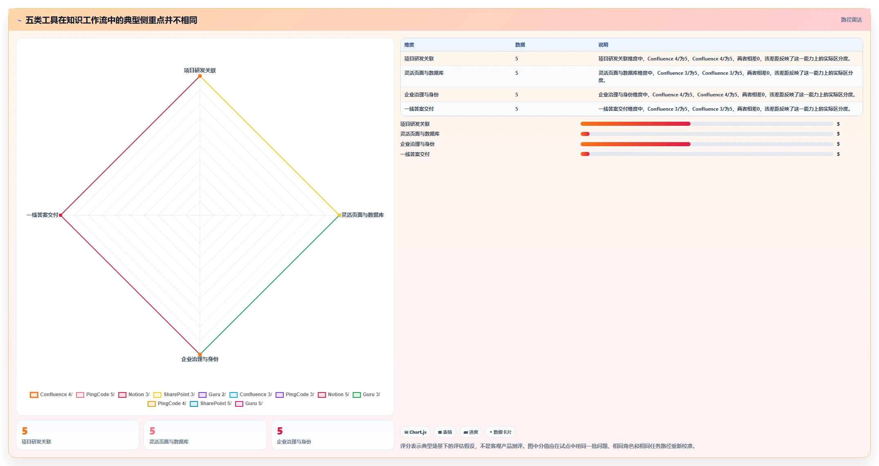This screenshot has width=879, height=466.
Task: Click the 一线答案交付 progress bar
Action: [x=707, y=154]
